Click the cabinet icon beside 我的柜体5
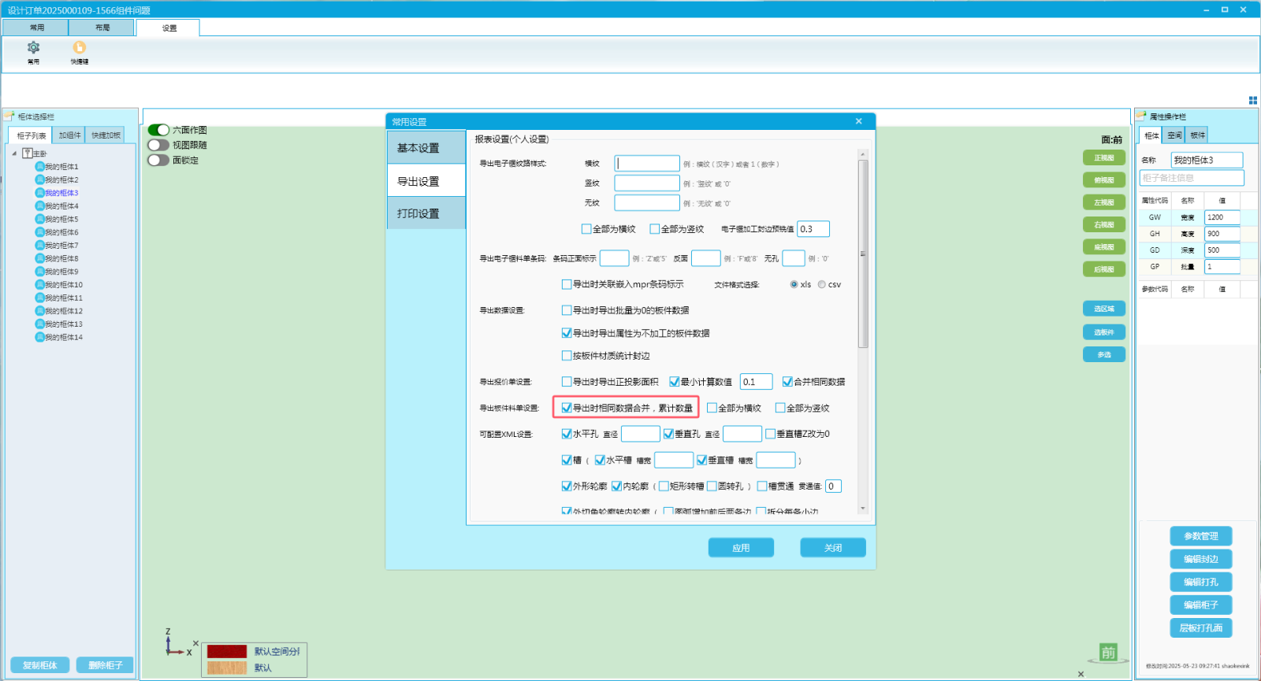 (x=39, y=219)
